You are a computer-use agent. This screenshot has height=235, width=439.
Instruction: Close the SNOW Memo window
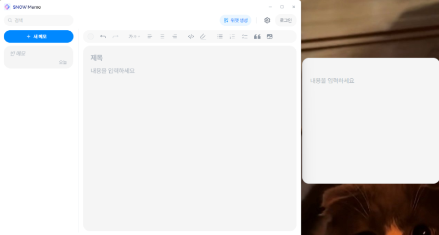pos(294,7)
